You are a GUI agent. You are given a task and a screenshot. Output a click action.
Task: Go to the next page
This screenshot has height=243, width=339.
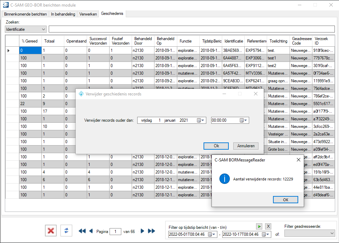[x=142, y=231]
